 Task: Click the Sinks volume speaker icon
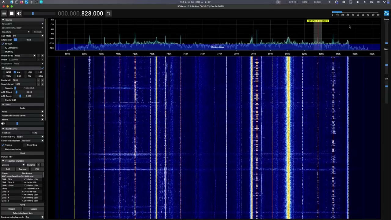coord(3,123)
